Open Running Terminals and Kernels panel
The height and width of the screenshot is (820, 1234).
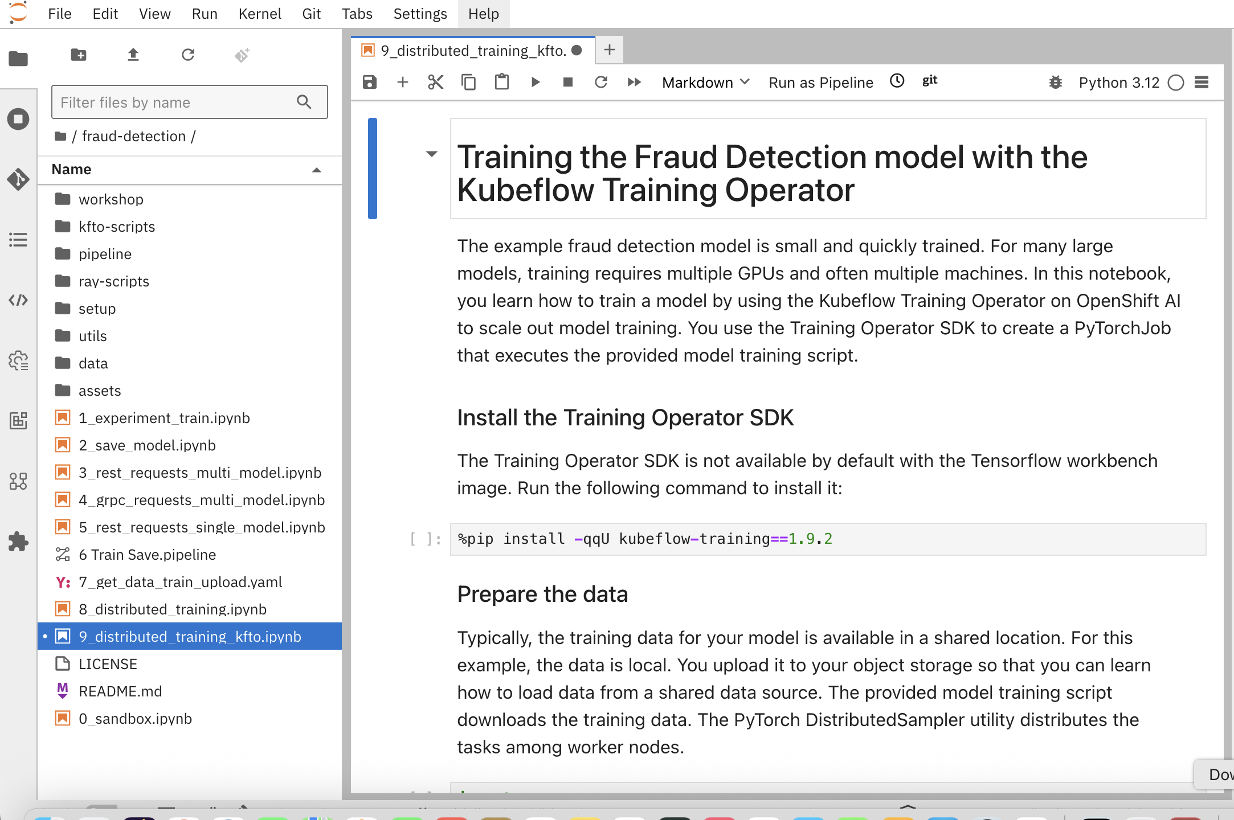(x=18, y=119)
